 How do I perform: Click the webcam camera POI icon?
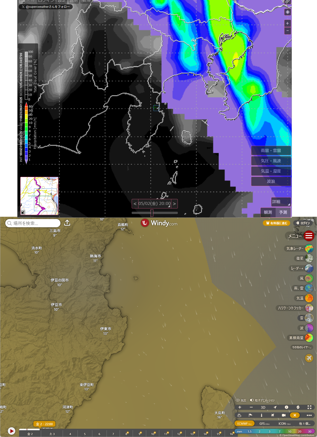pos(284,415)
